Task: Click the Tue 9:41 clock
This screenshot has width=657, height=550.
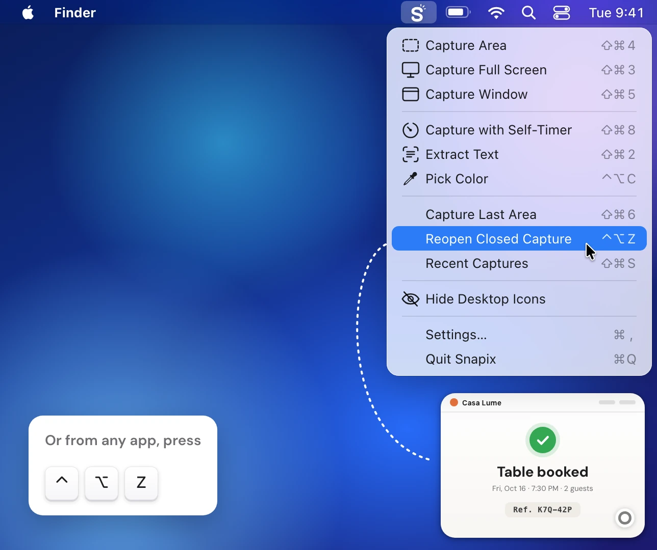Action: [x=616, y=13]
